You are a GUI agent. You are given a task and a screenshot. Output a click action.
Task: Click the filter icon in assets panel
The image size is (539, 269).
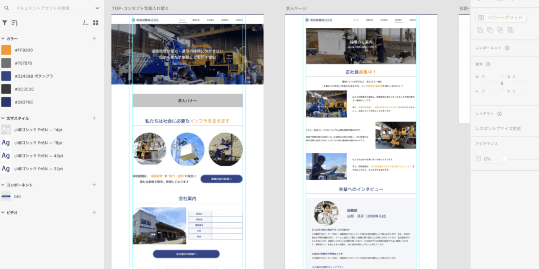[5, 23]
